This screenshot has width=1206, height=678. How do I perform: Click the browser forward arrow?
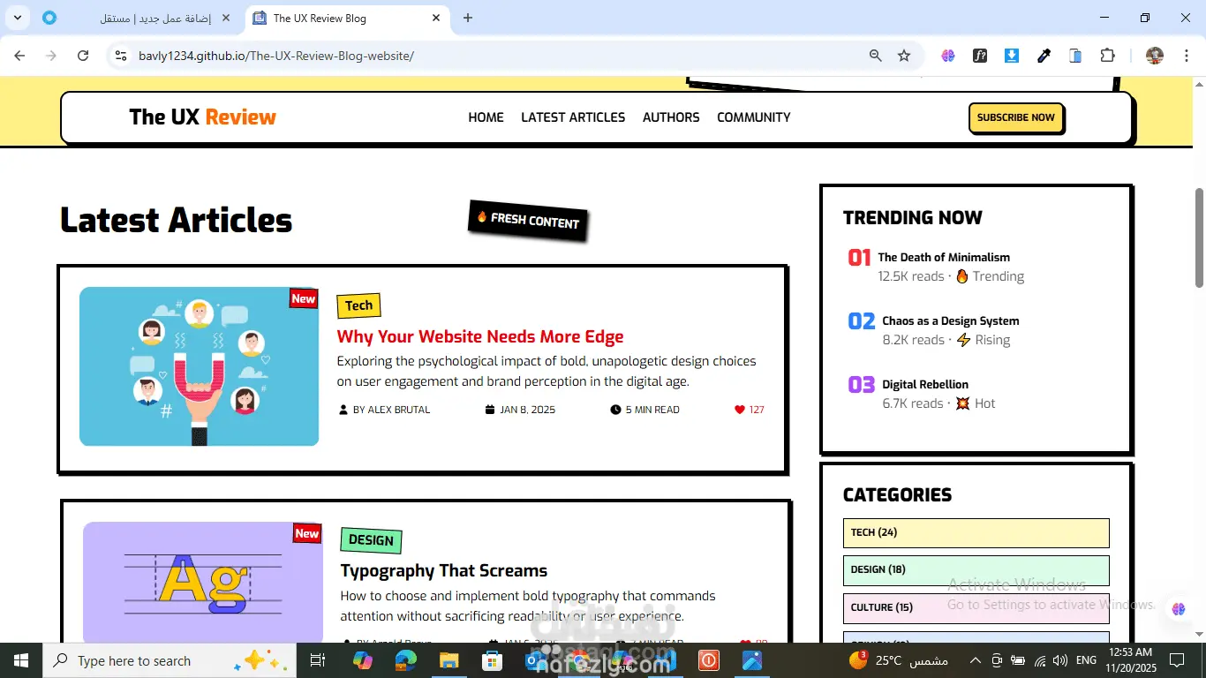coord(51,56)
